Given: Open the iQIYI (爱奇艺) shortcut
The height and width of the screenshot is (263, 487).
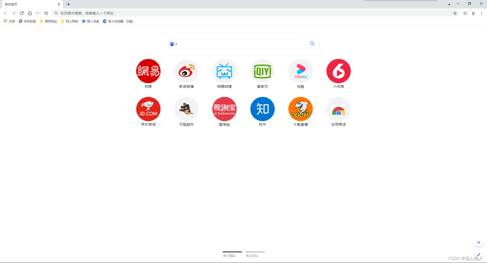Looking at the screenshot, I should tap(263, 71).
